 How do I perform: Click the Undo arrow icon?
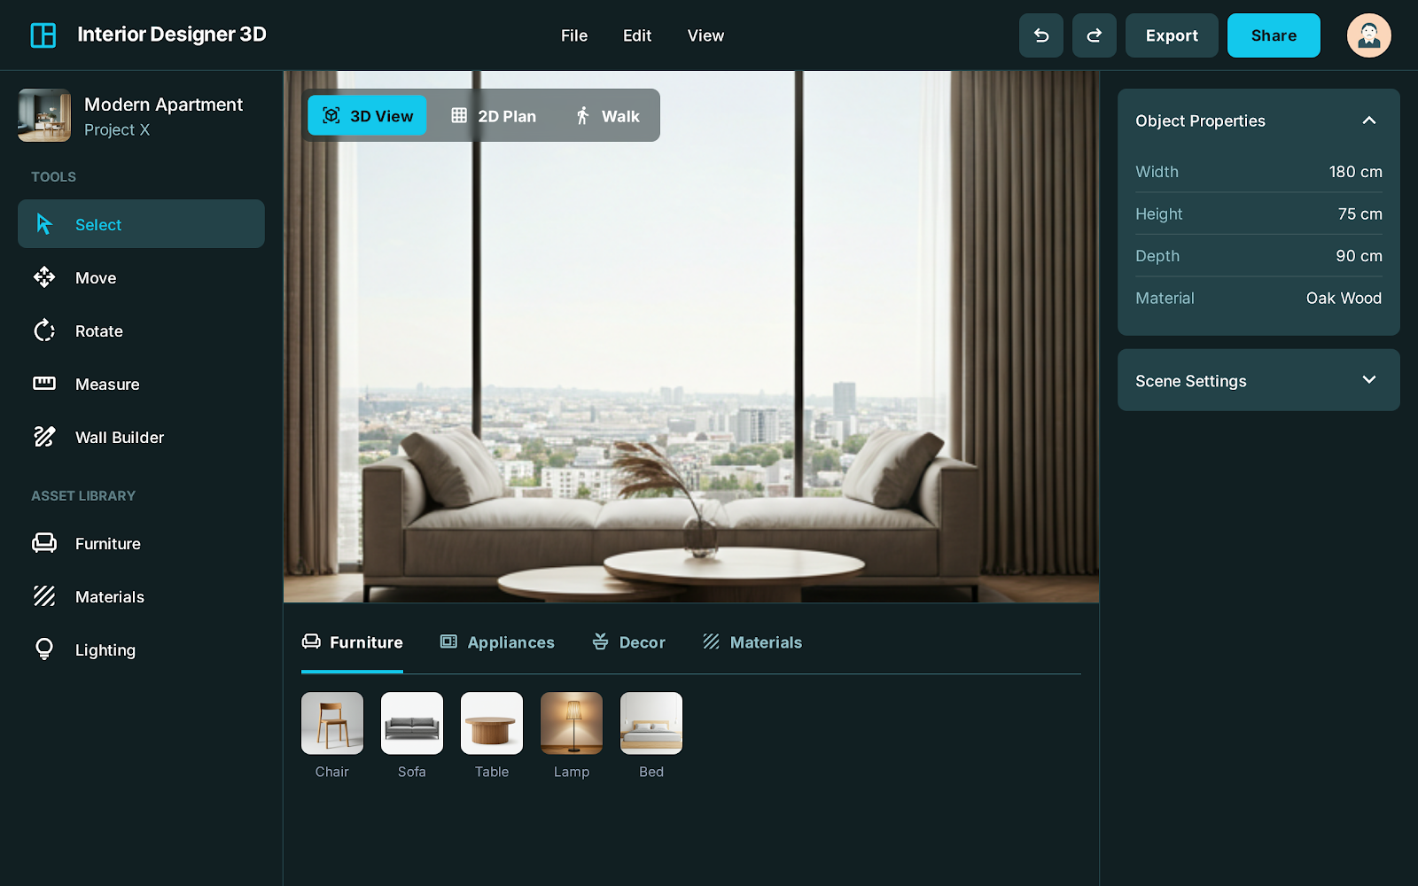(x=1040, y=35)
